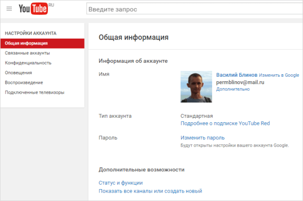The image size is (303, 201).
Task: Click the 'Информация об аккаунте' heading
Action: click(x=133, y=61)
